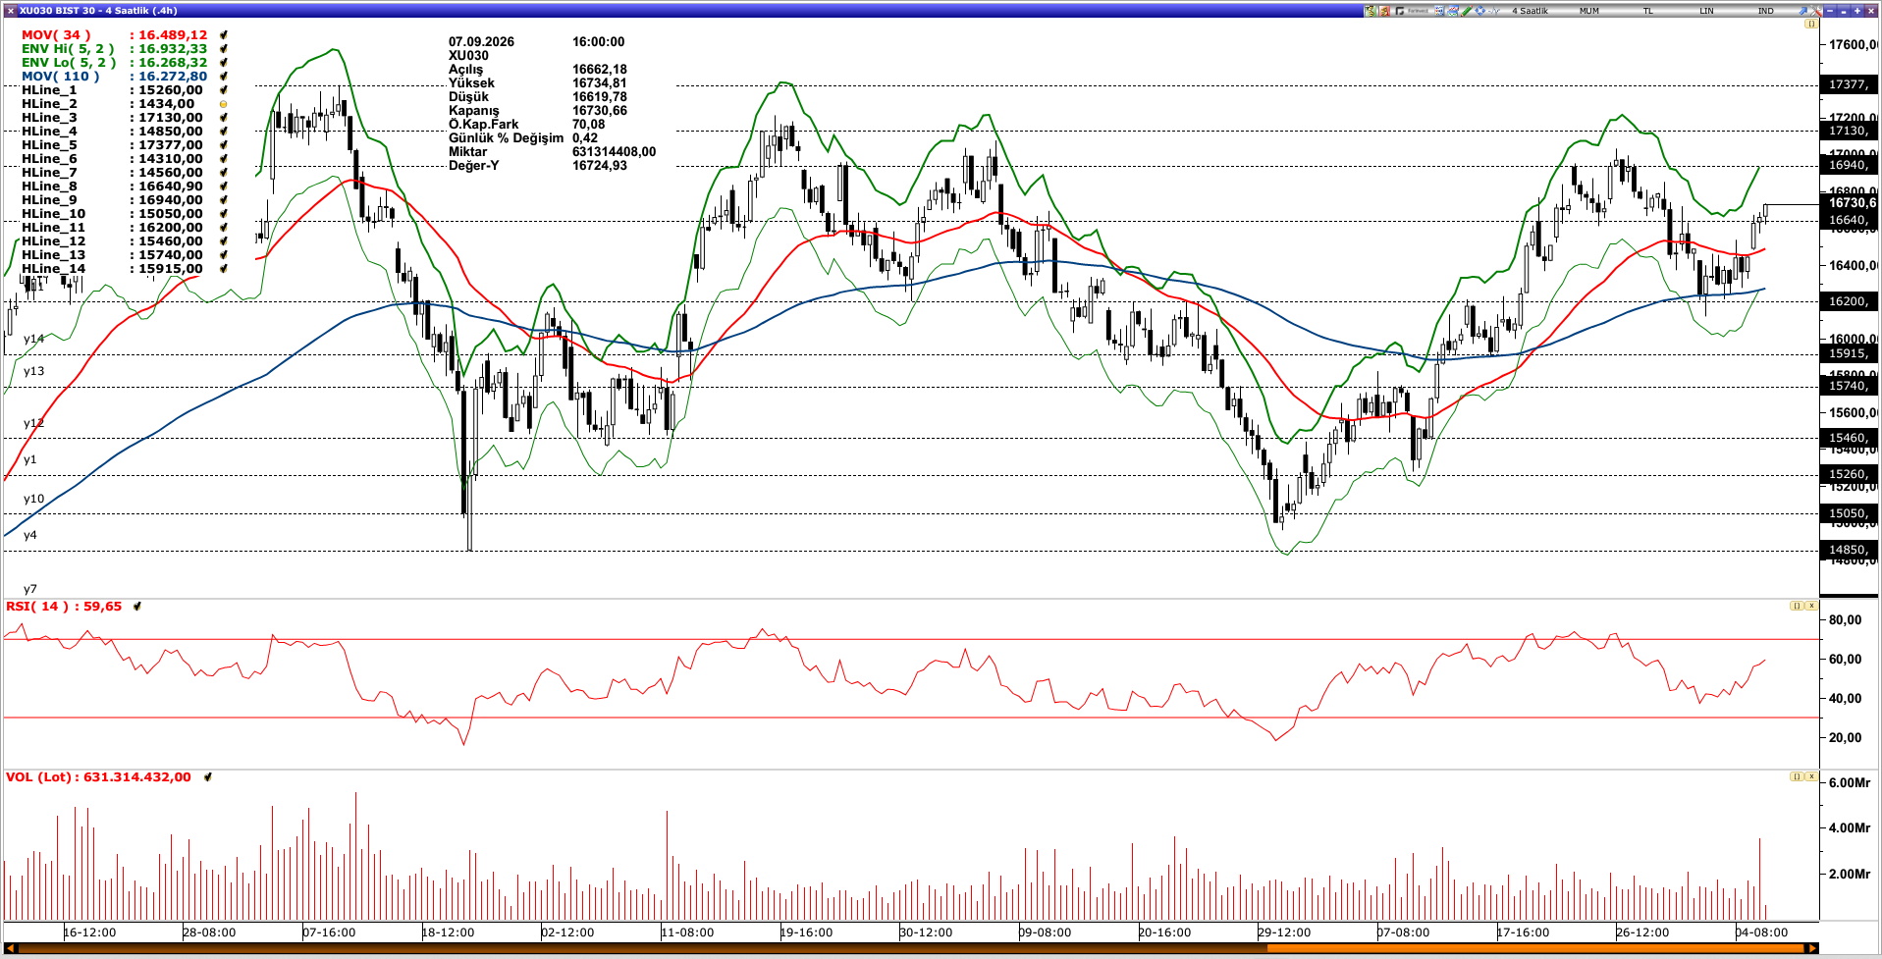Close the VOL panel with its x button
The height and width of the screenshot is (959, 1882).
click(x=1811, y=776)
